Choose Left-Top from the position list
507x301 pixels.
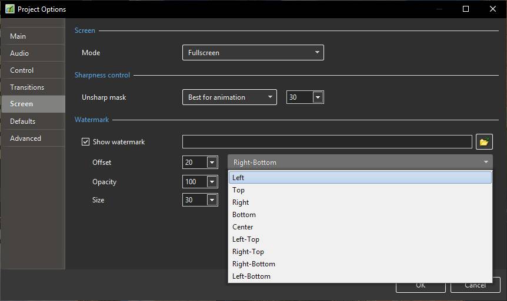tap(360, 239)
